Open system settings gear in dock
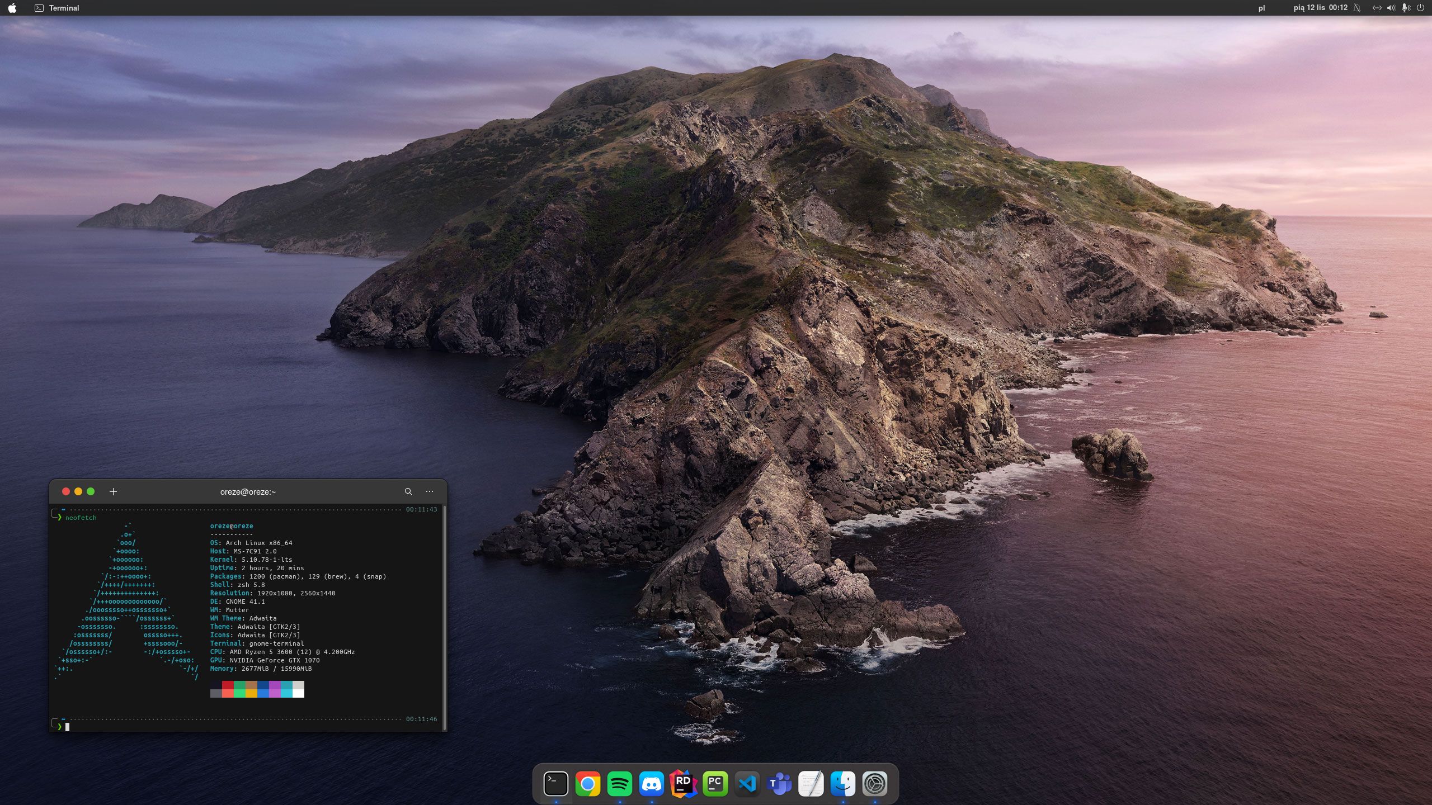This screenshot has height=805, width=1432. coord(875,784)
